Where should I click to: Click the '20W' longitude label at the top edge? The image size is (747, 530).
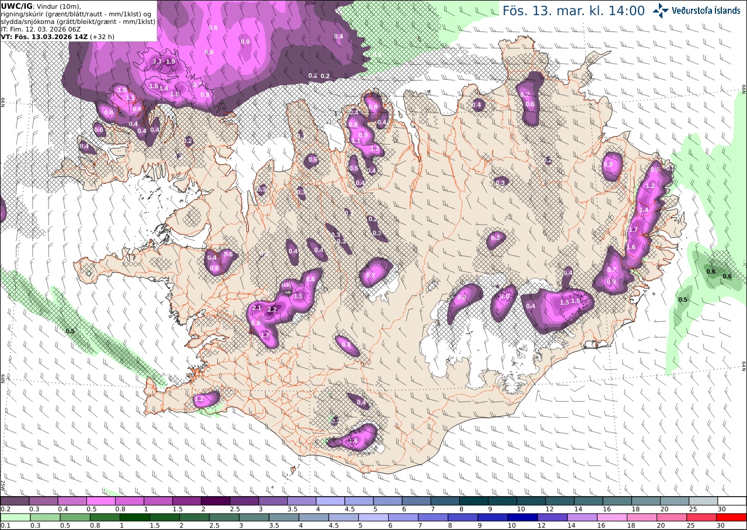310,3
